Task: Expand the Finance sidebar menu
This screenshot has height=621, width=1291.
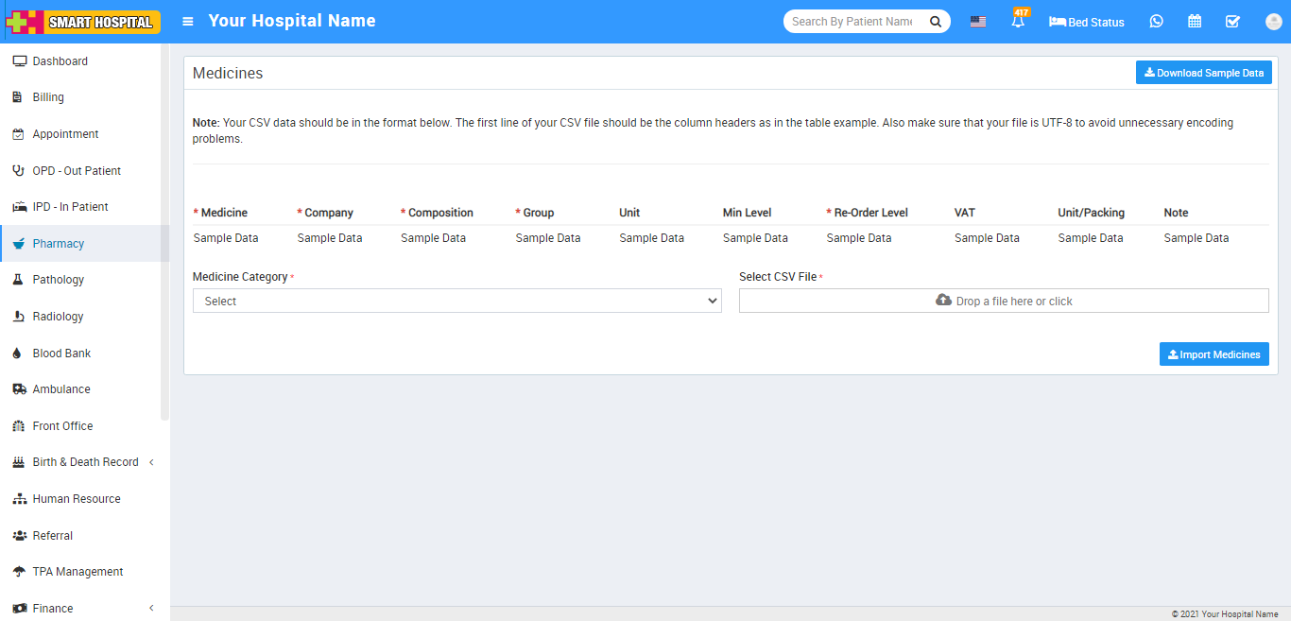Action: [83, 608]
